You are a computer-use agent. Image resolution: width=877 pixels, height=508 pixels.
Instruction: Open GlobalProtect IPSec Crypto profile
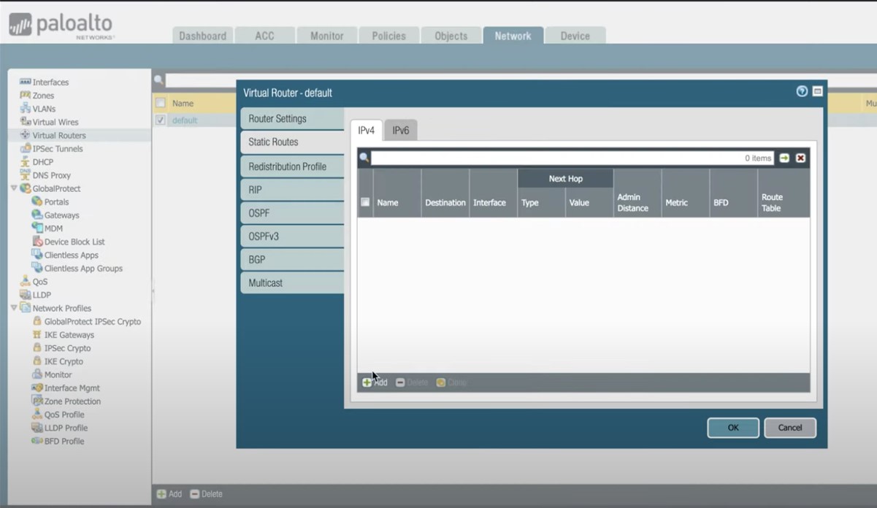(93, 321)
